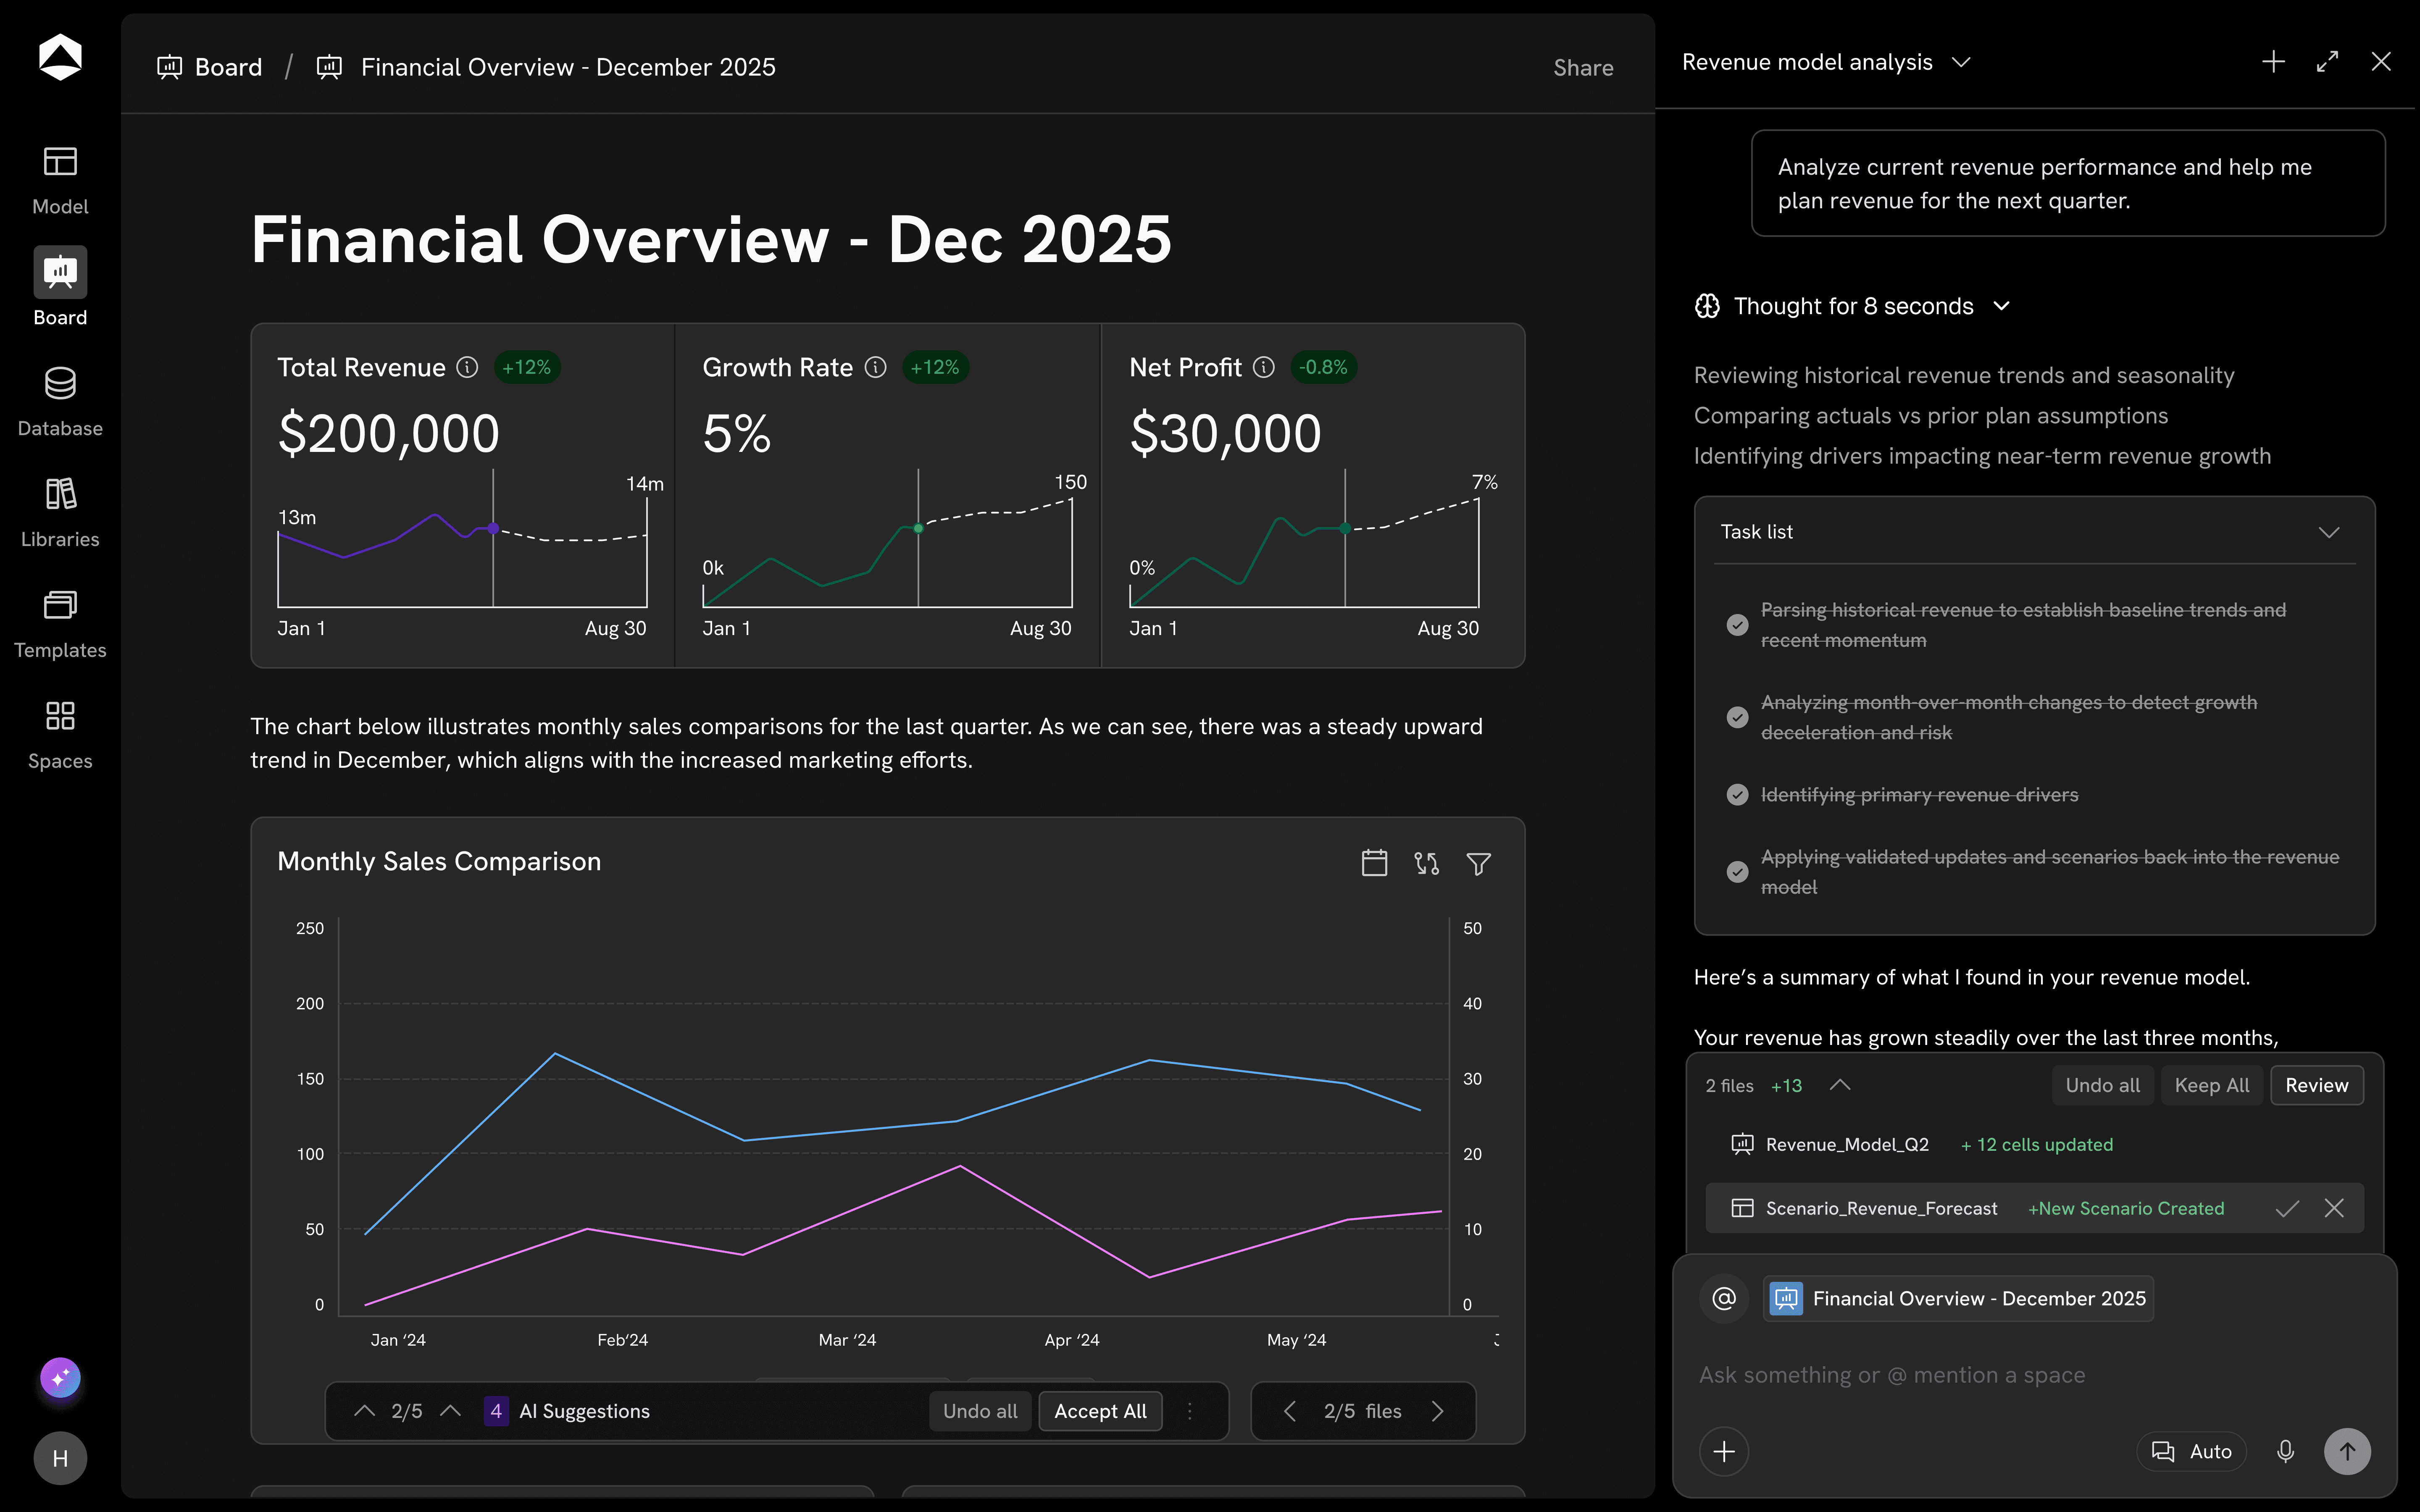This screenshot has width=2420, height=1512.
Task: Expand Thought for 8 seconds details
Action: click(x=2001, y=306)
